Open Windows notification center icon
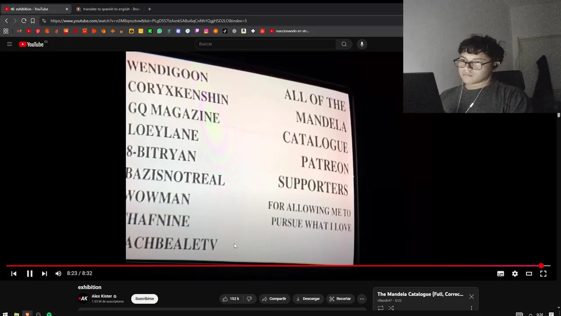This screenshot has height=316, width=561. (551, 314)
